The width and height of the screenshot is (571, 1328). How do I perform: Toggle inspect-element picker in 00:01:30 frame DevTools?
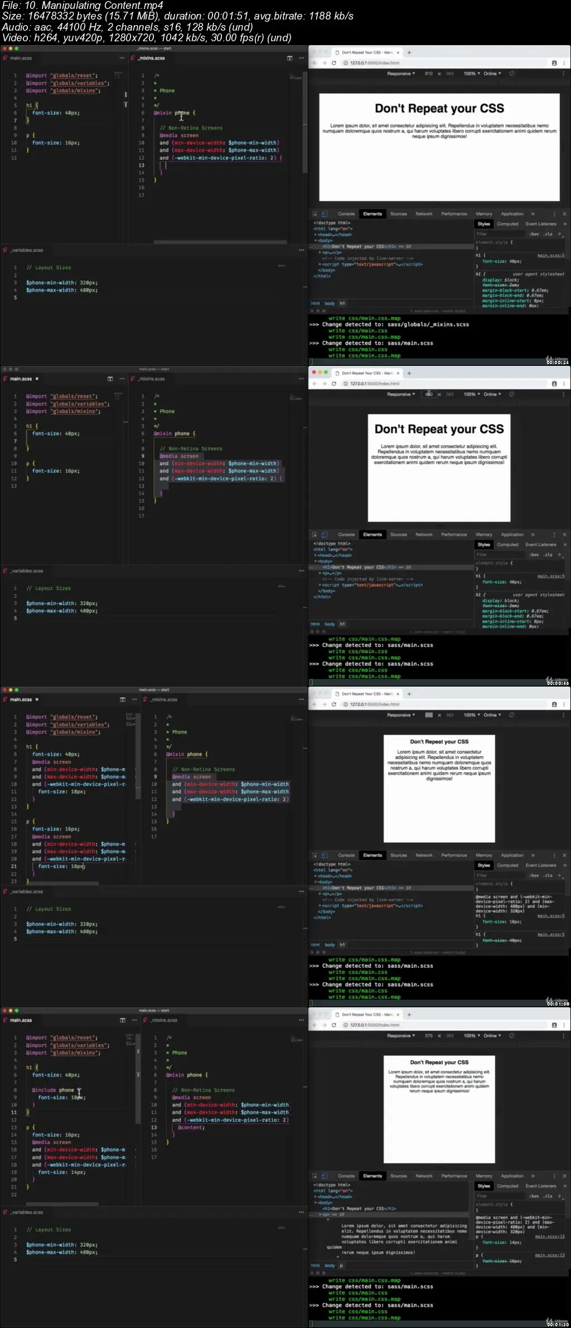pyautogui.click(x=314, y=1176)
